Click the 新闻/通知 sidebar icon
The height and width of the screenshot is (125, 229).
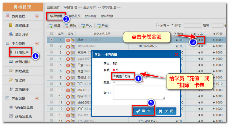tap(11, 62)
